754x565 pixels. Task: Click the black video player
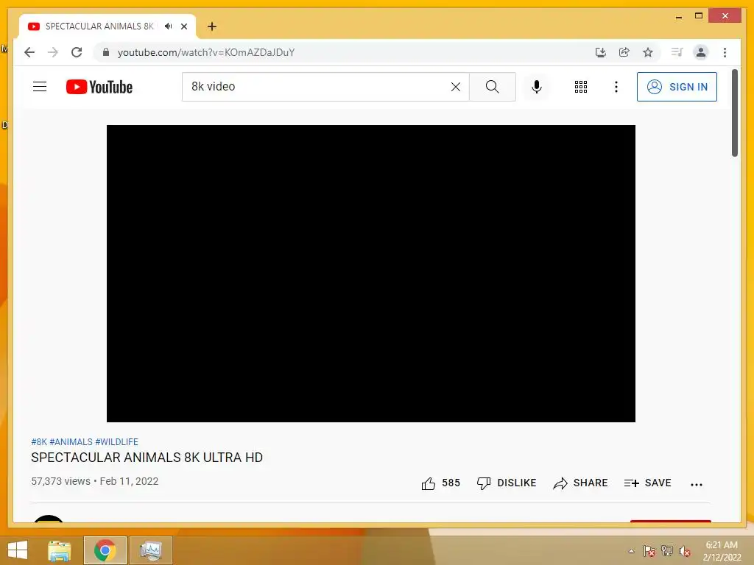pos(371,274)
